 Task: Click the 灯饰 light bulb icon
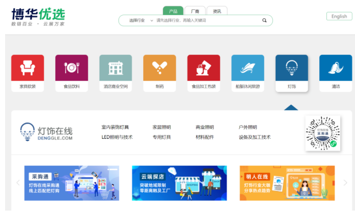[292, 68]
